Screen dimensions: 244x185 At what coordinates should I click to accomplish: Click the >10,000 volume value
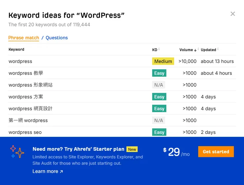[x=188, y=61]
